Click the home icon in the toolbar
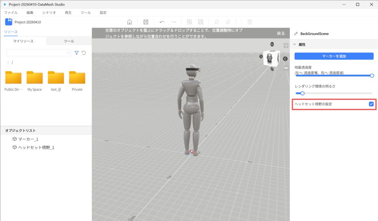The width and height of the screenshot is (378, 221). [130, 22]
